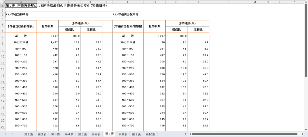Switch to the 第1表 sheet tab
This screenshot has height=137, width=308.
(x=29, y=134)
